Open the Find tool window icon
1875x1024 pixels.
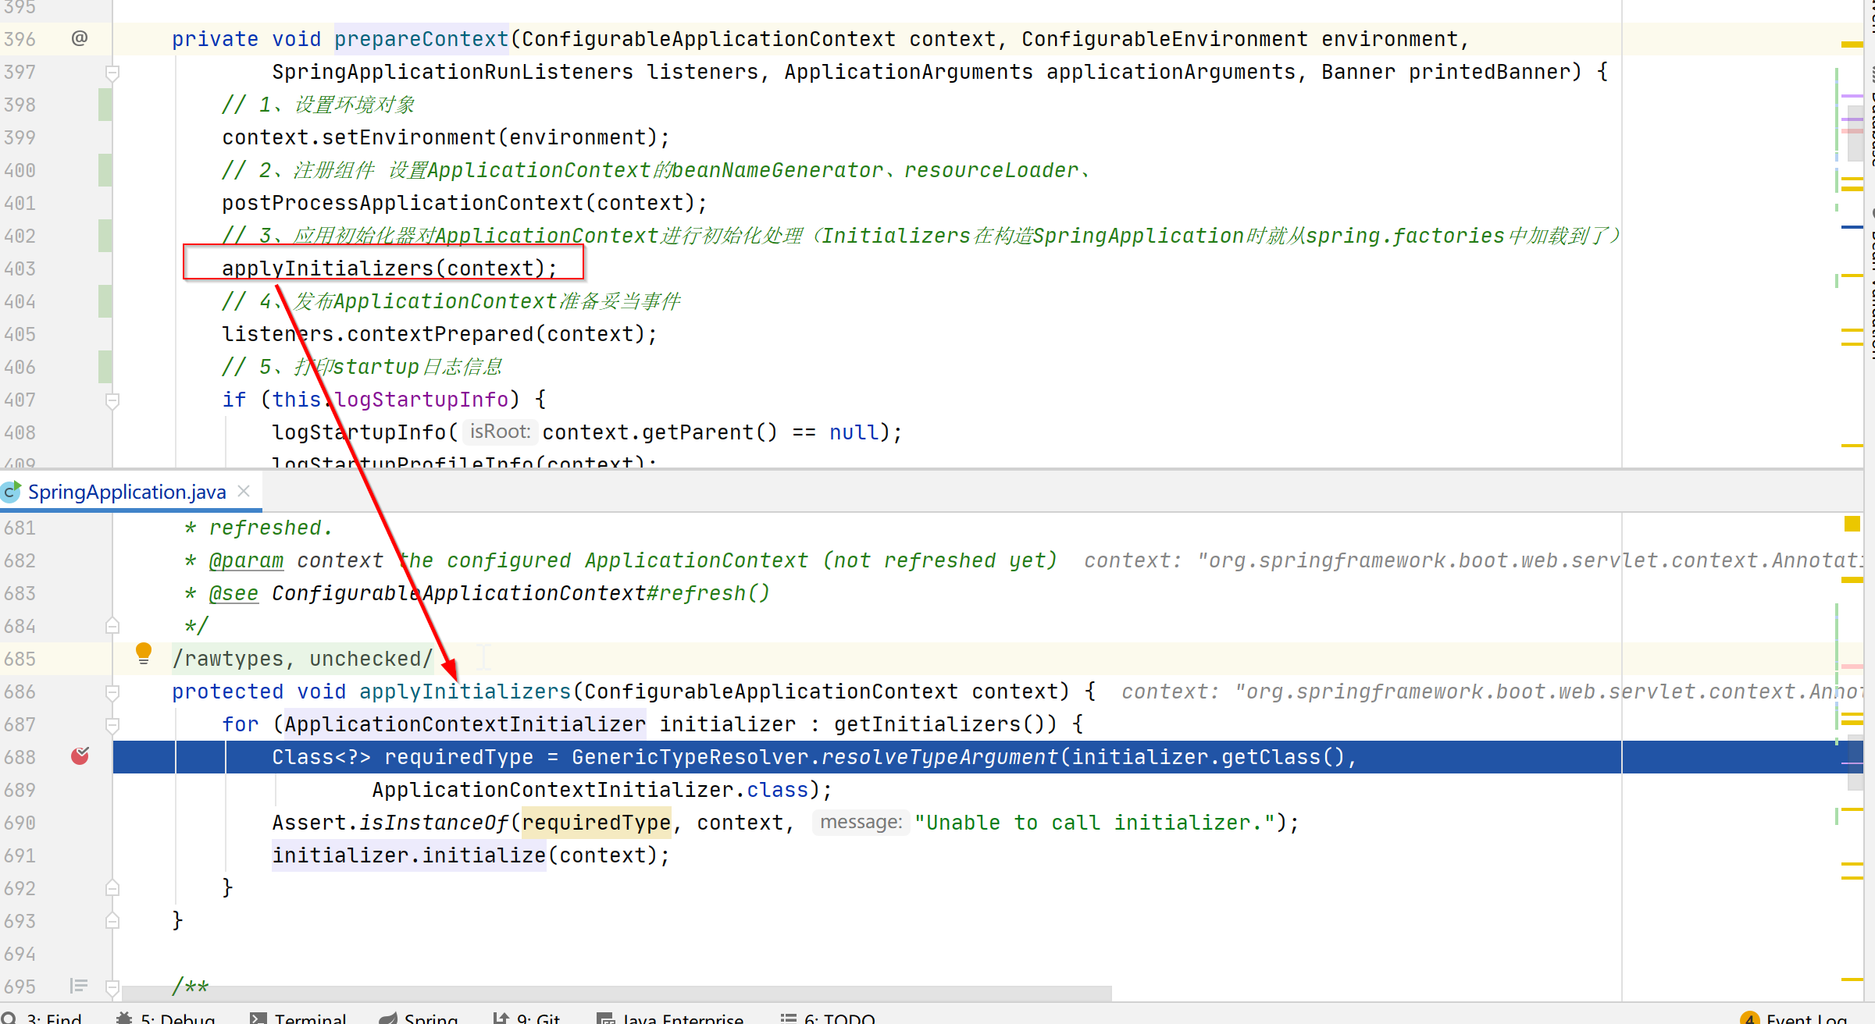pos(9,1018)
